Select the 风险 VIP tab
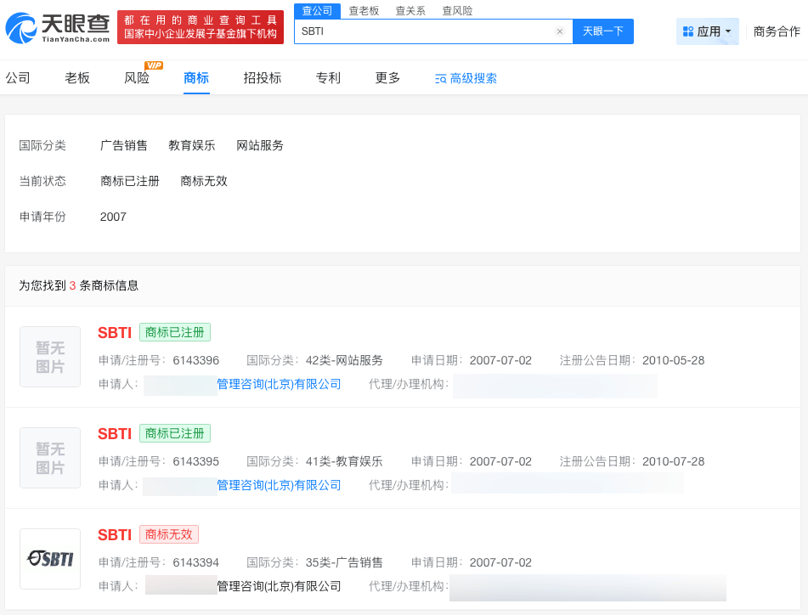Viewport: 808px width, 615px height. tap(137, 78)
